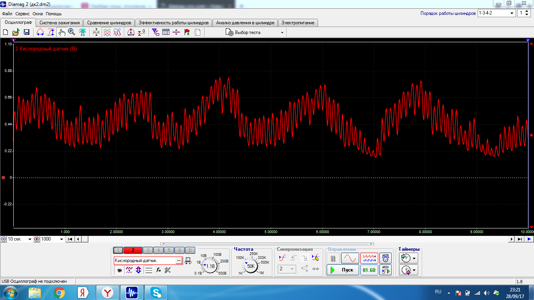Add a marker with the red flag icon

187,32
